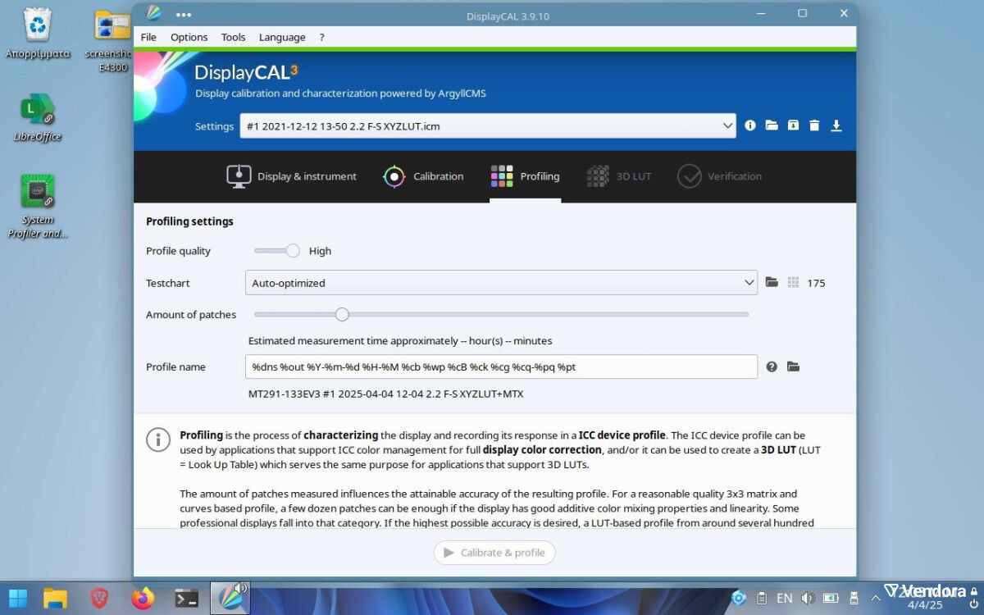The image size is (984, 615).
Task: Expand the Testchart Auto-optimized dropdown
Action: (x=749, y=282)
